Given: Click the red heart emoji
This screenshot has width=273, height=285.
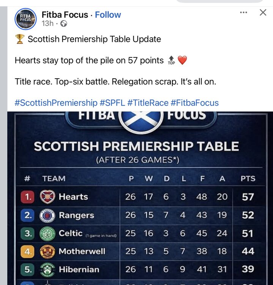Looking at the screenshot, I should click(x=183, y=60).
